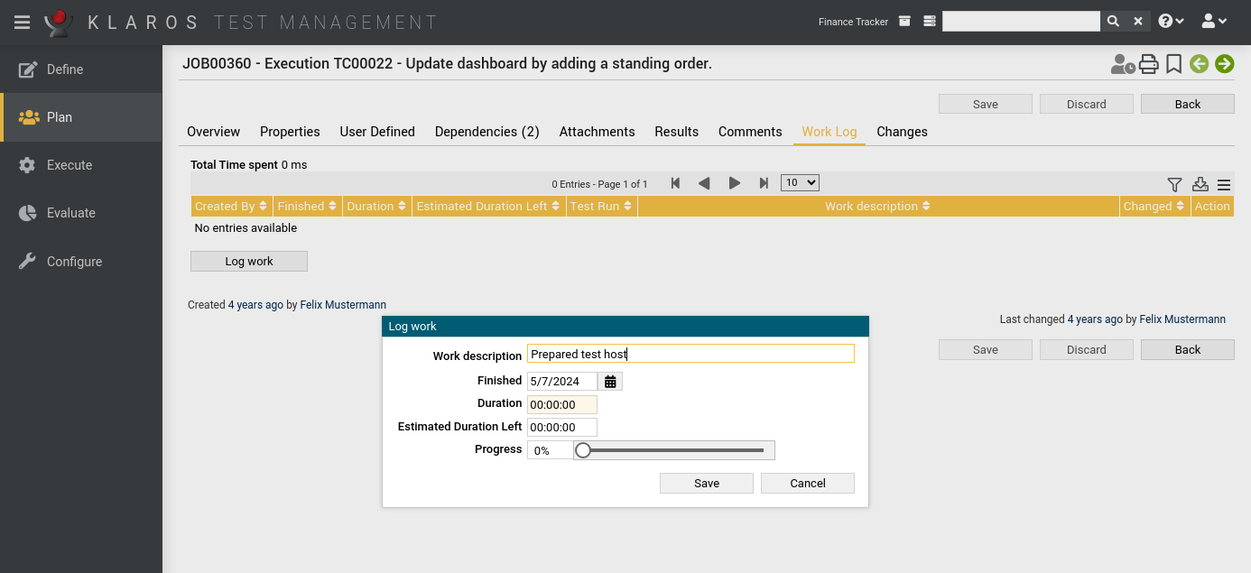1251x573 pixels.
Task: Clear the search field using the X icon
Action: click(x=1137, y=20)
